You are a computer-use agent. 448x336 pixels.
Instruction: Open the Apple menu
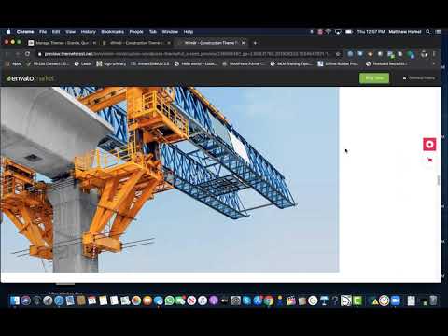(x=8, y=32)
